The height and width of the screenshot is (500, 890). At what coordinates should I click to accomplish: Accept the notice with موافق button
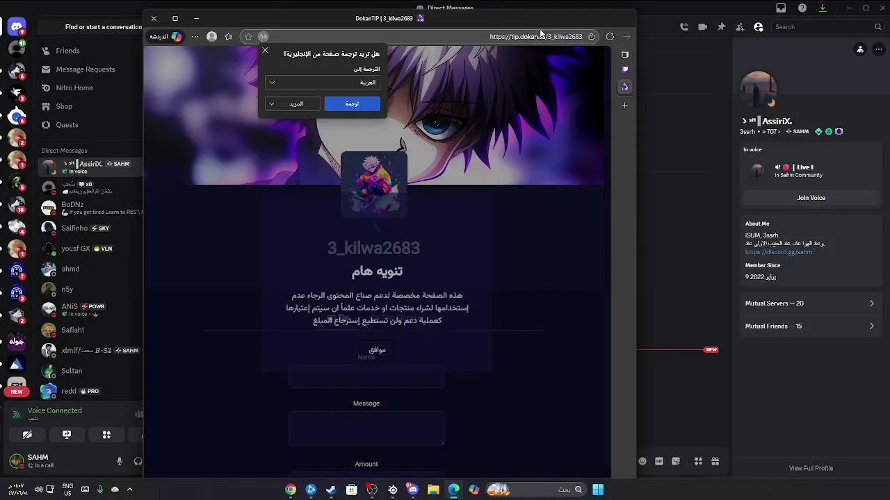click(x=377, y=350)
